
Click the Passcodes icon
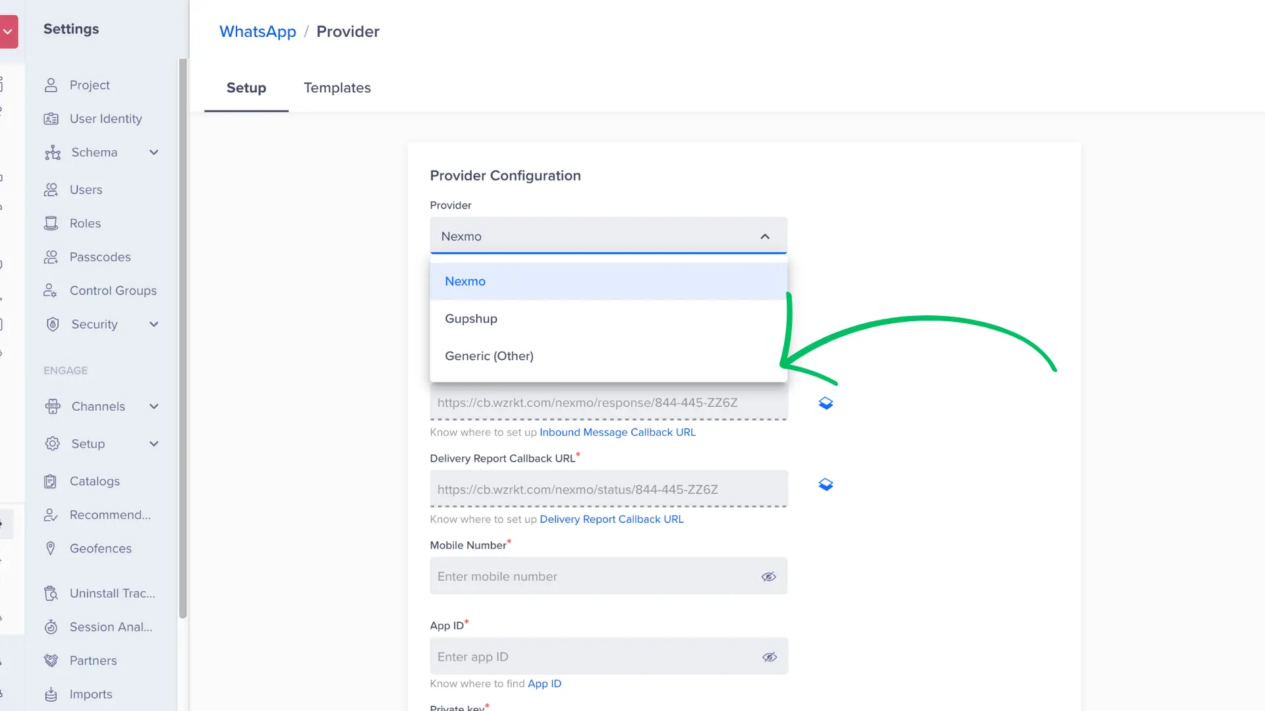pyautogui.click(x=51, y=257)
